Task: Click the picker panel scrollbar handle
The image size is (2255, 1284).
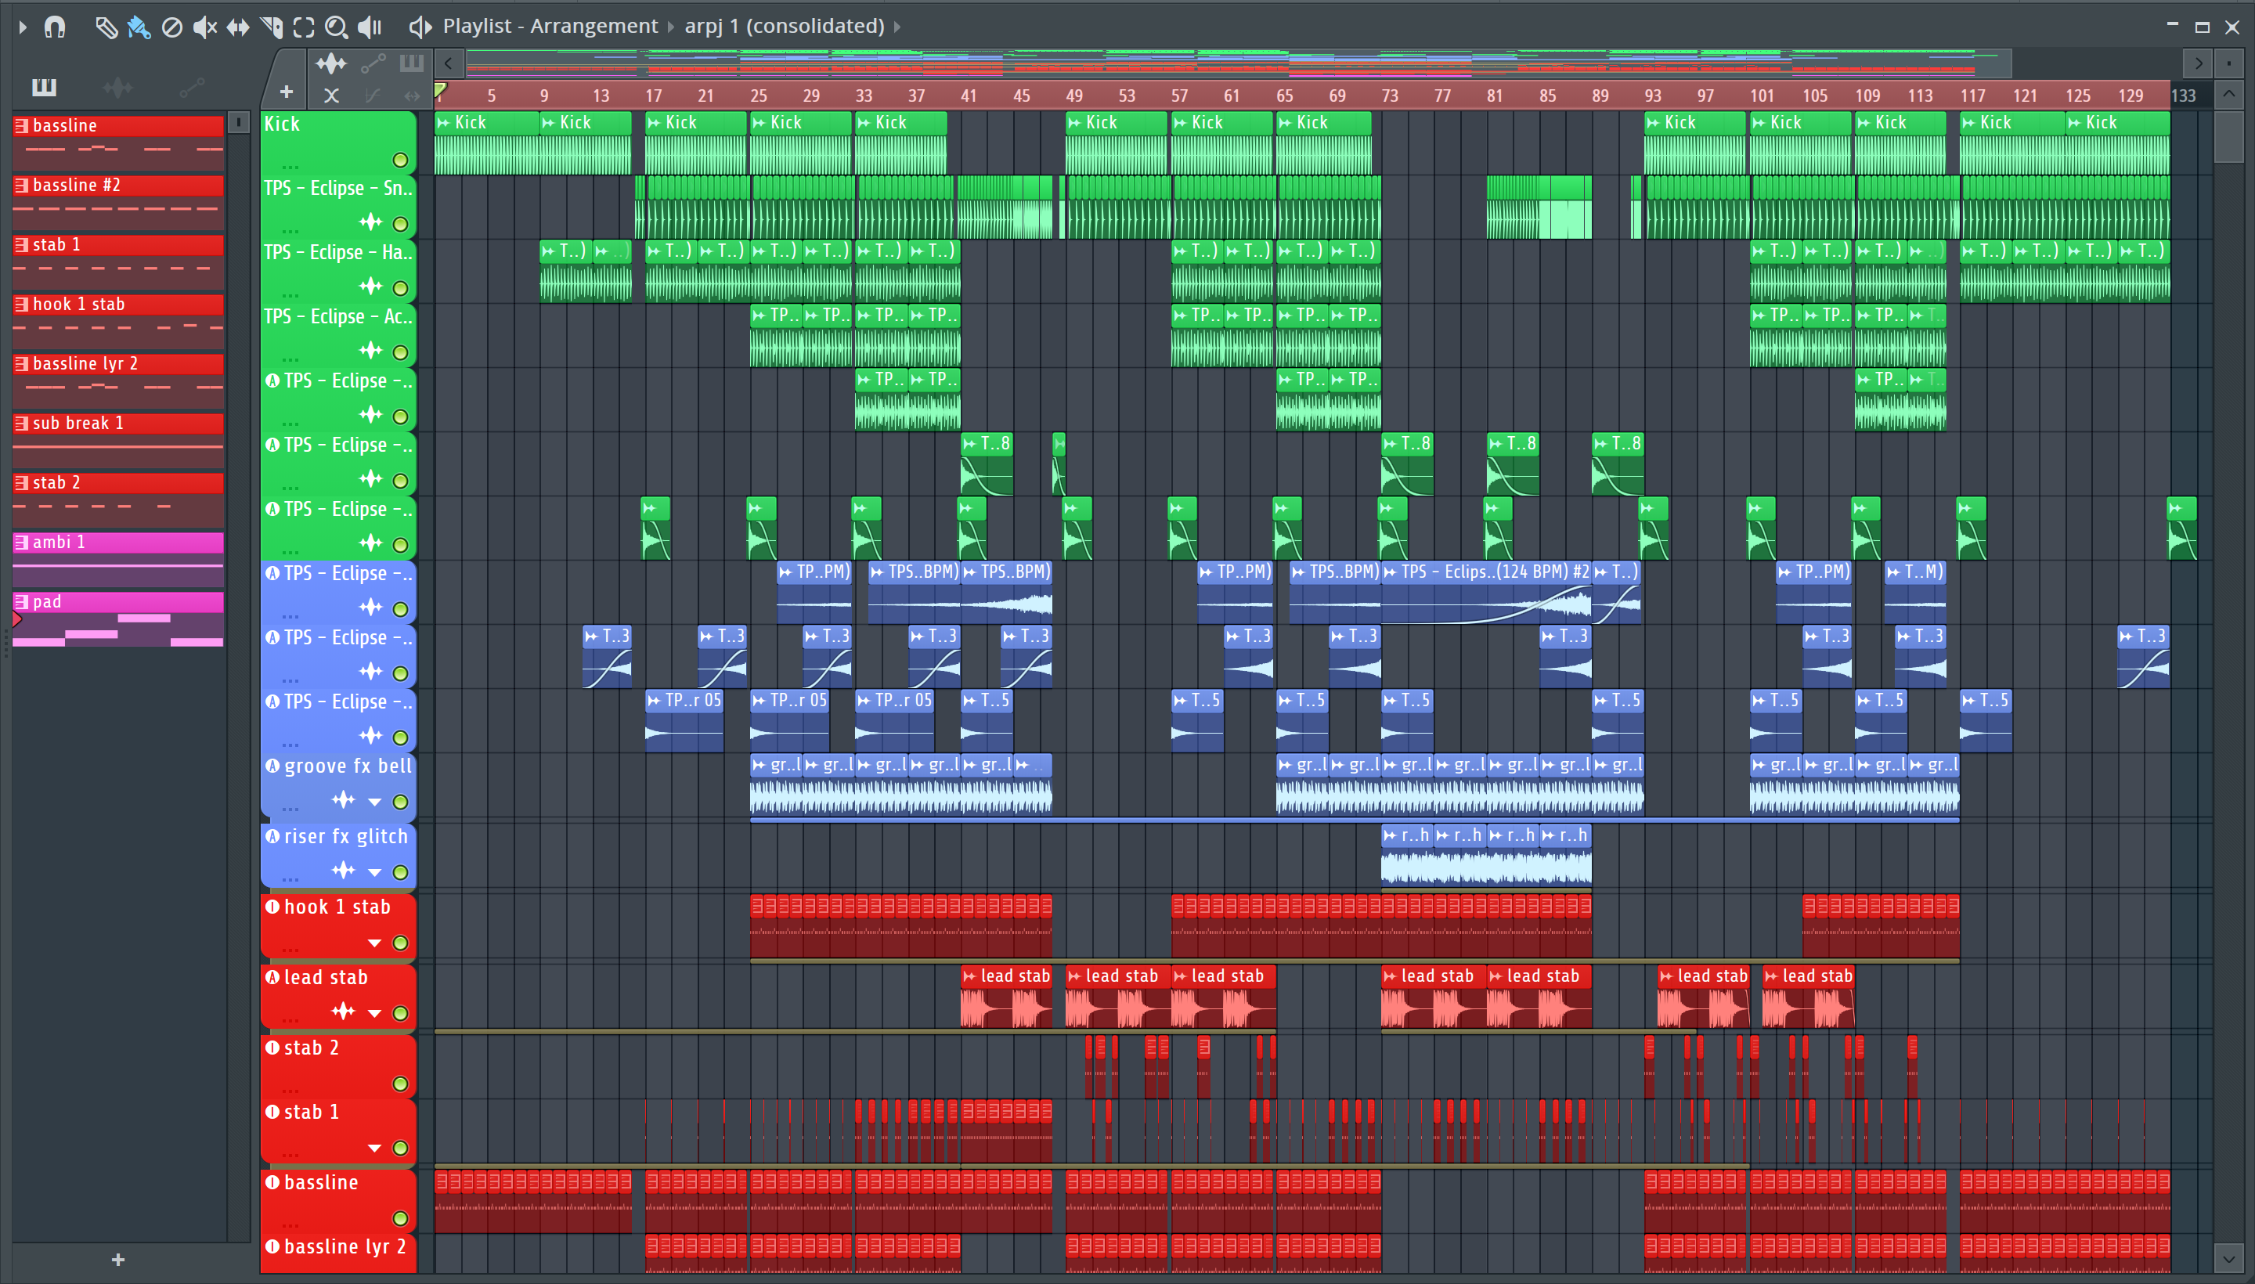Action: click(x=238, y=123)
